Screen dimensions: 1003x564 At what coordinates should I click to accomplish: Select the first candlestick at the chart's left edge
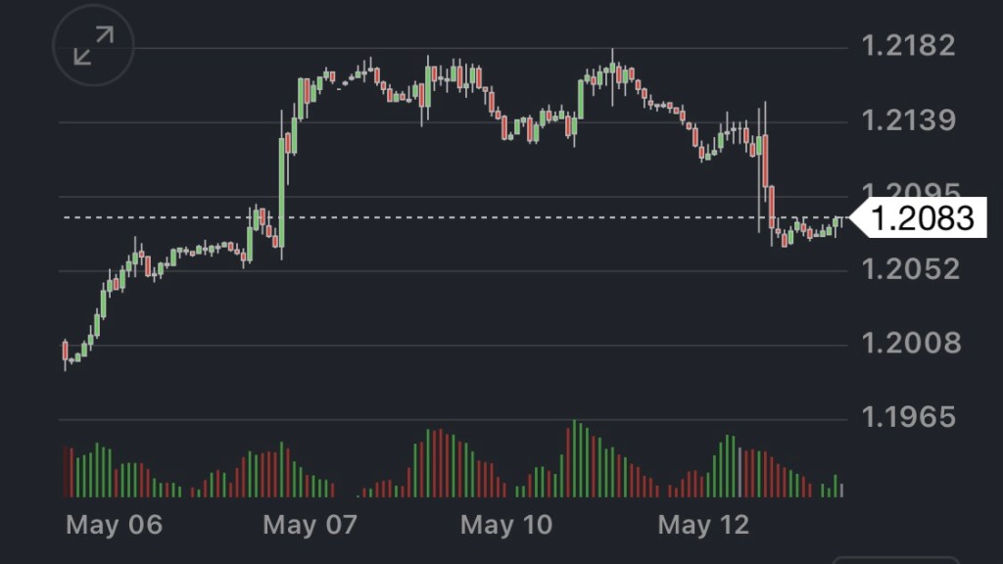pyautogui.click(x=66, y=352)
